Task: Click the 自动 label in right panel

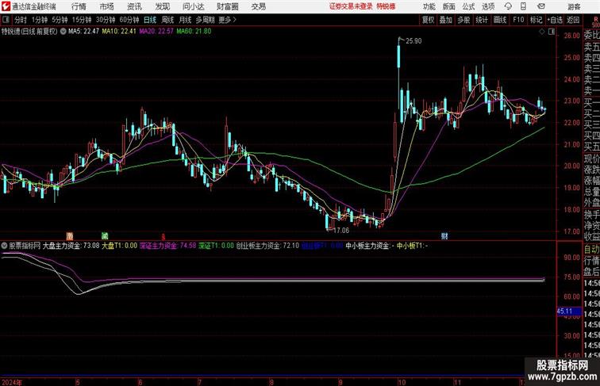Action: (x=591, y=250)
